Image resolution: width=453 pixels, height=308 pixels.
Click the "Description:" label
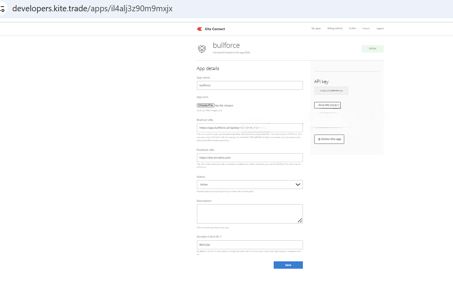tap(204, 201)
